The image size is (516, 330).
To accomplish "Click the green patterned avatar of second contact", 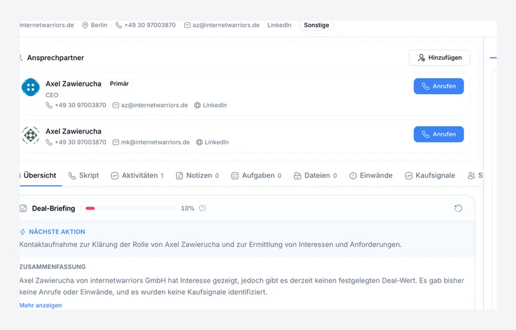I will [x=30, y=135].
